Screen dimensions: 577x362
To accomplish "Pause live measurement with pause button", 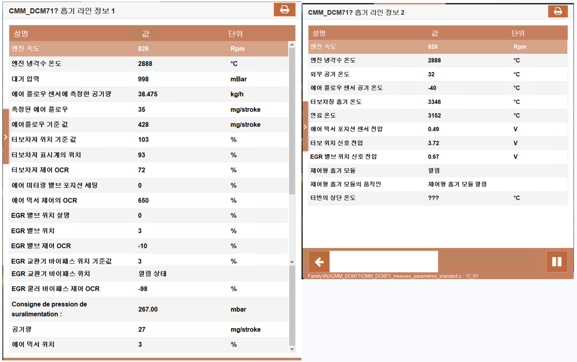I will click(557, 262).
